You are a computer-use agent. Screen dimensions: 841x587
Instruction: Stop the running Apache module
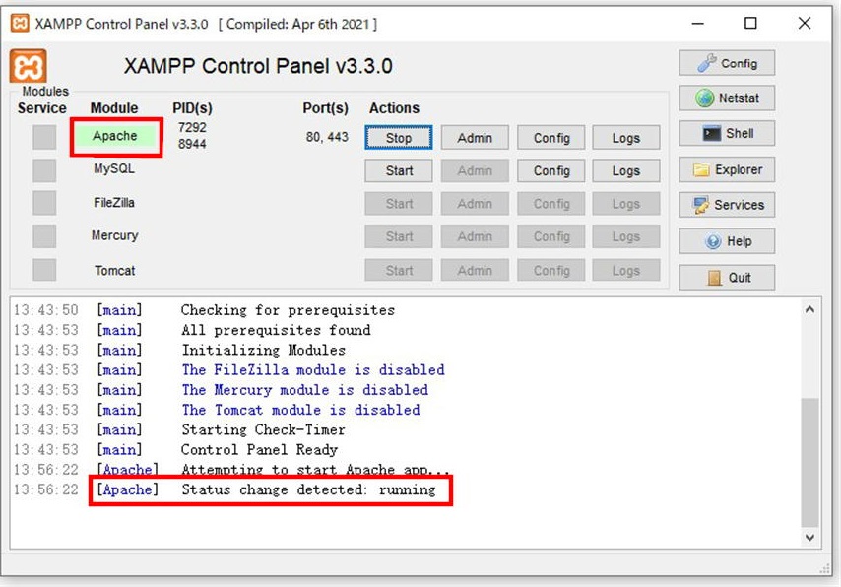(x=399, y=138)
